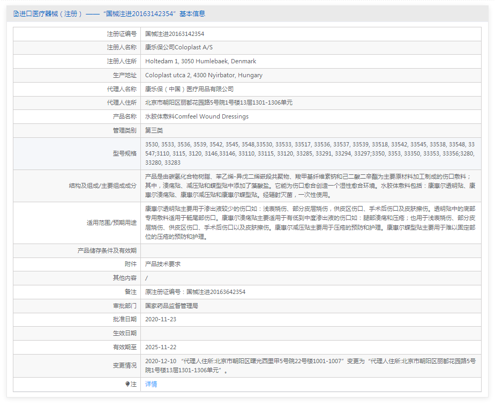Click the 适用范围/预期用途 label
The width and height of the screenshot is (495, 405).
coord(112,223)
